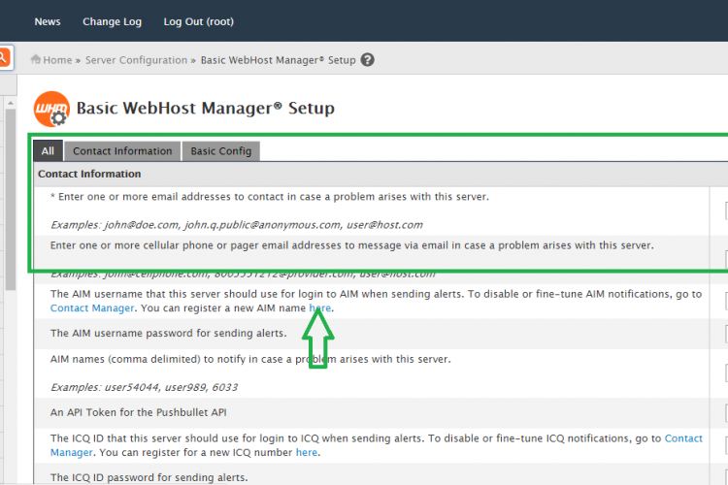This screenshot has height=485, width=728.
Task: Click the orange search icon button
Action: click(5, 57)
